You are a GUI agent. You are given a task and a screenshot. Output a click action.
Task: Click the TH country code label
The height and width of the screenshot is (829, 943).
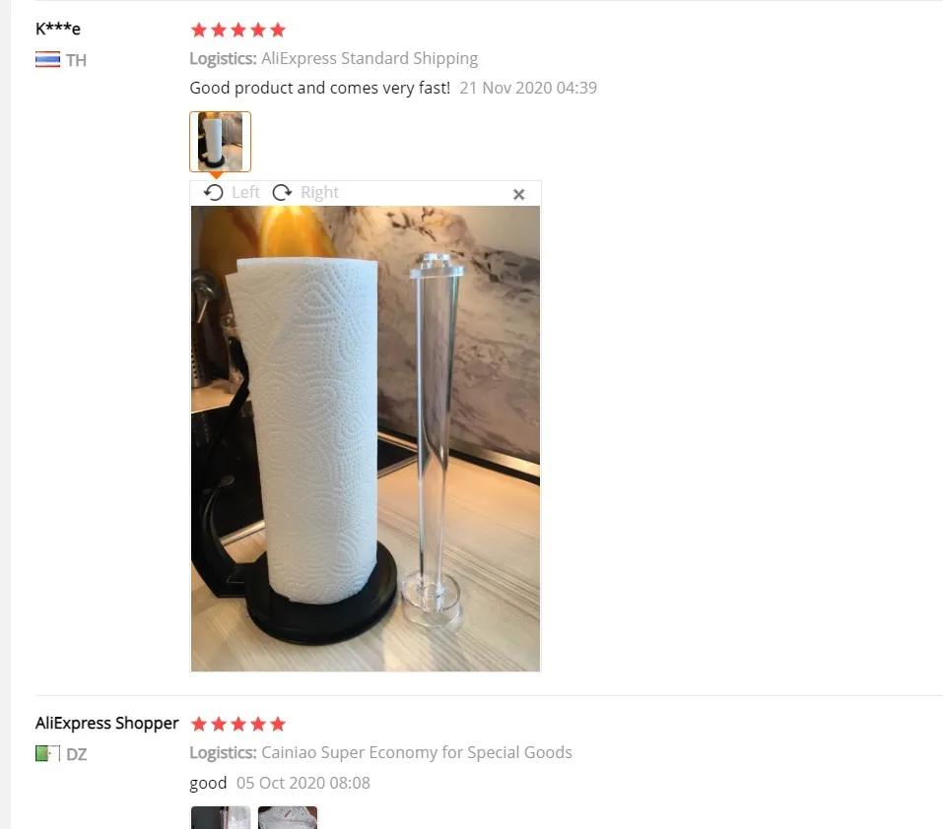[76, 60]
